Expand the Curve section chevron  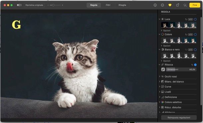(159, 87)
